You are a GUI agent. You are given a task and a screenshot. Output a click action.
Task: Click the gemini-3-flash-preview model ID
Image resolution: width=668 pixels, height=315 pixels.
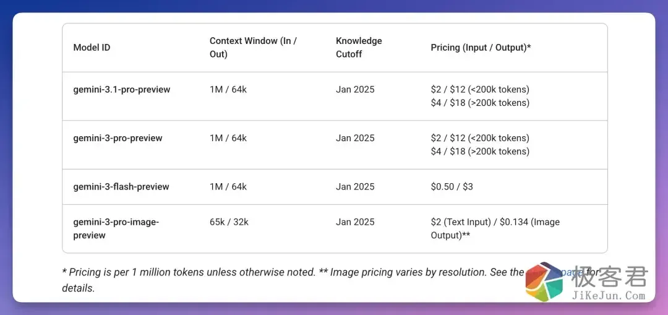coord(121,187)
